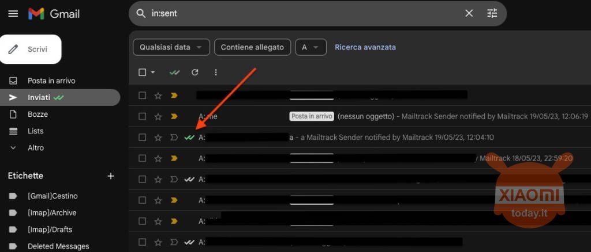Open "Posta in arrivo" folder
Screen dimensions: 591x252
coord(51,81)
